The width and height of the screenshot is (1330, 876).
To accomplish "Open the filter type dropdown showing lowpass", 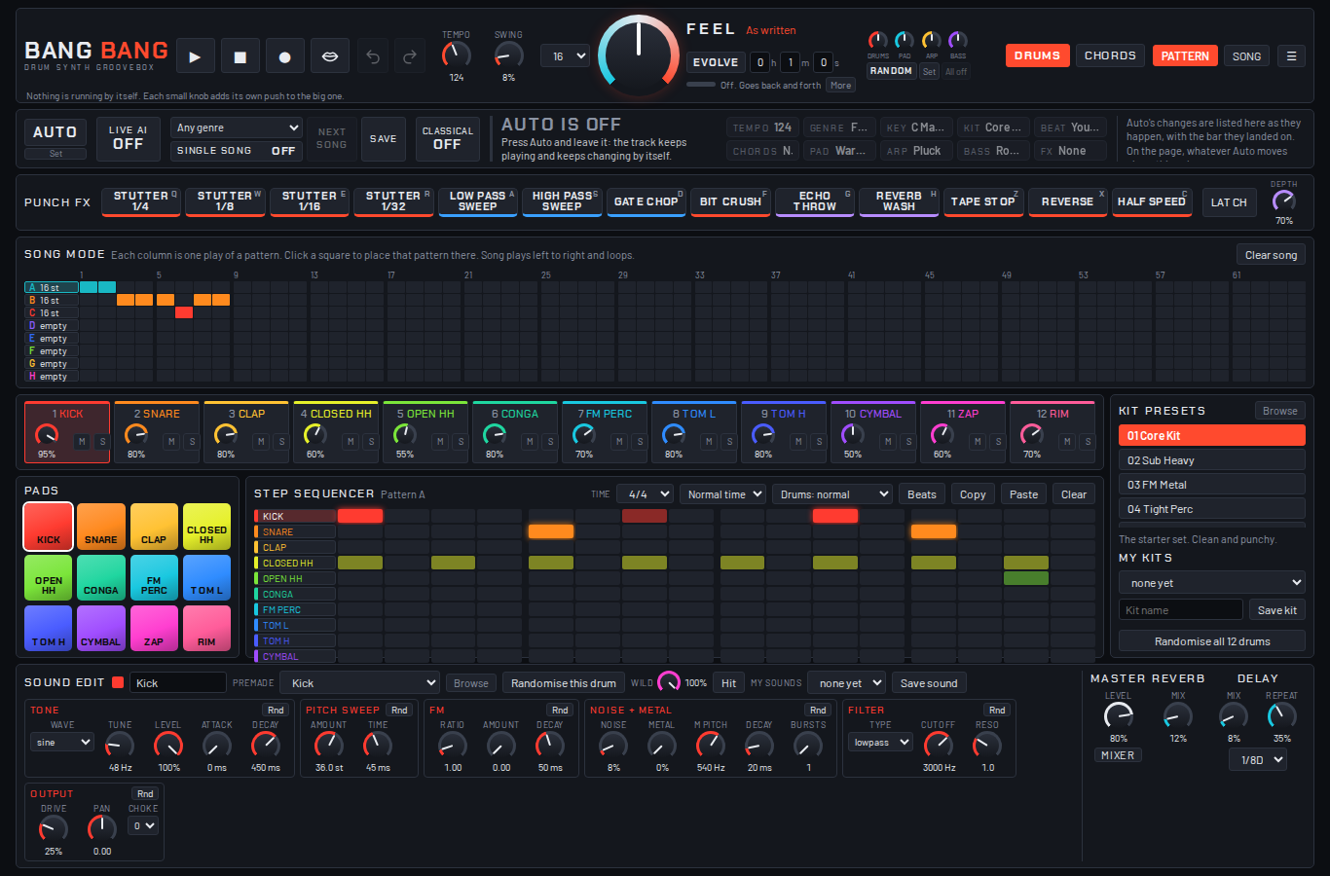I will point(880,743).
